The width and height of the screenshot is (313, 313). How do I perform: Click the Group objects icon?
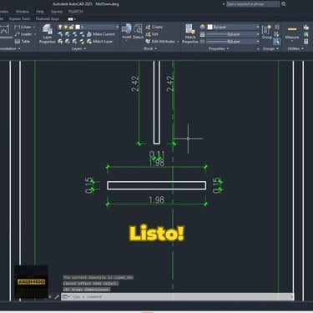266,32
